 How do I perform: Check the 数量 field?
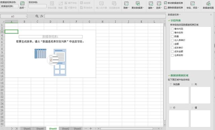coord(172,36)
